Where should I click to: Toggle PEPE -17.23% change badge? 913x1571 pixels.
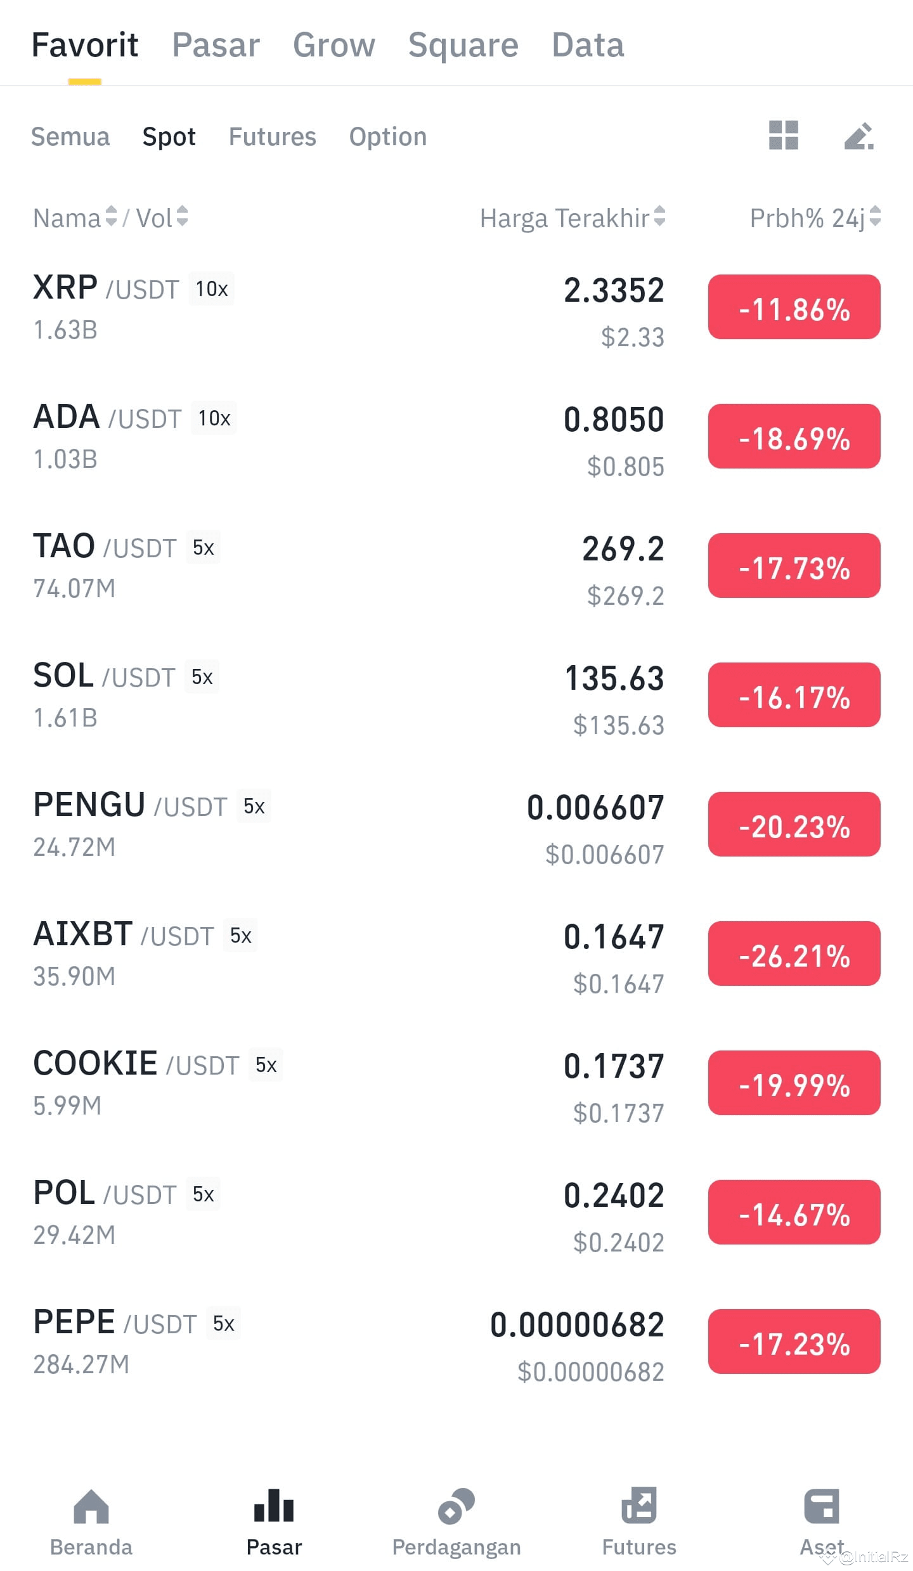[x=794, y=1342]
